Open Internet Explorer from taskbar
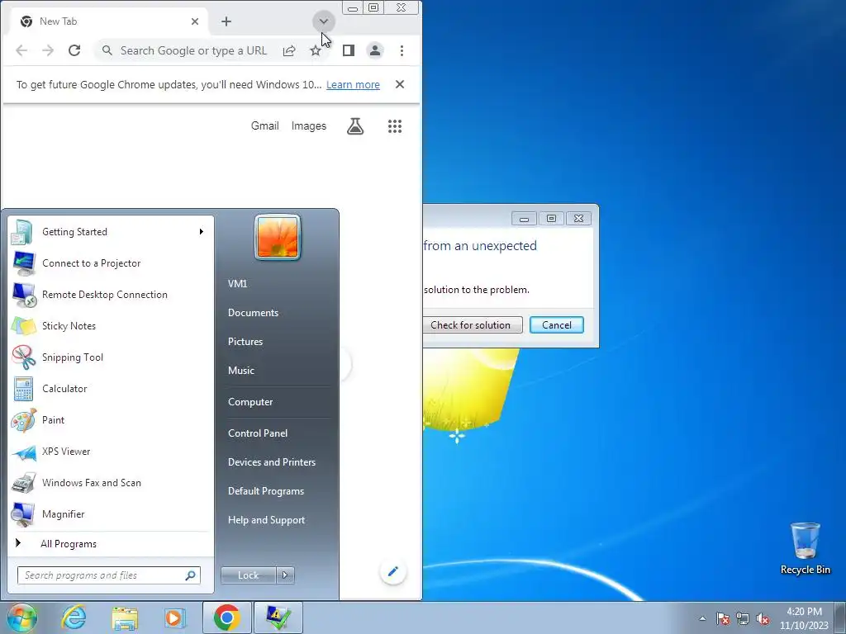 pos(74,617)
